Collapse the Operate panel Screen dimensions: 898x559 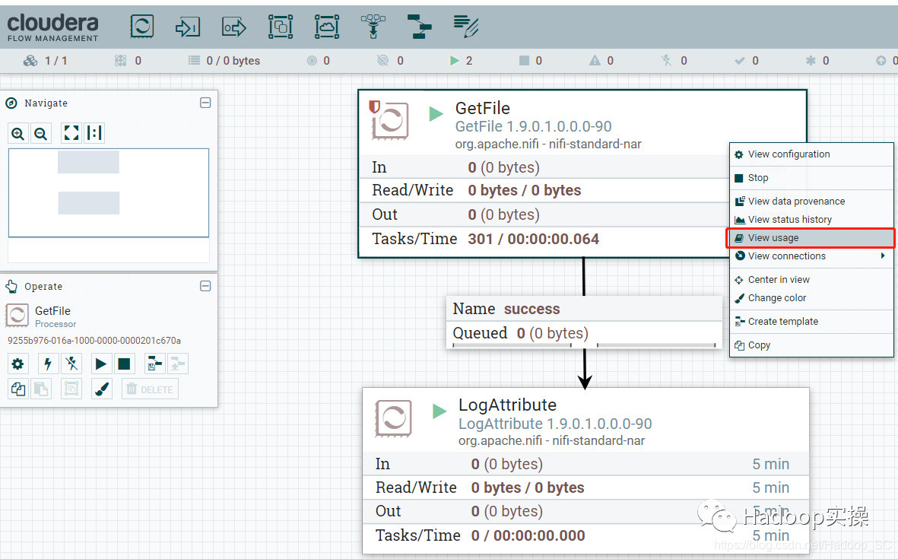205,286
